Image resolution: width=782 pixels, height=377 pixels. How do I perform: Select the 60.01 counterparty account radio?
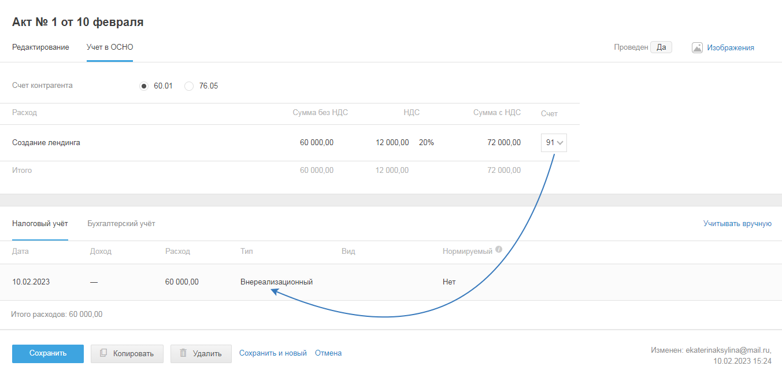point(144,86)
